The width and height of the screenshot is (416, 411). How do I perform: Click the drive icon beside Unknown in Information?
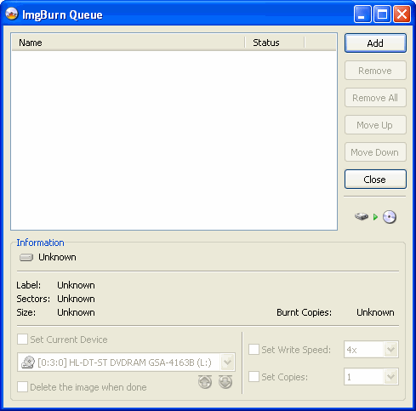tap(26, 257)
